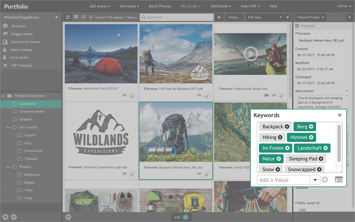Collapse the Product folder
Viewport: 355px width, 222px height.
pyautogui.click(x=8, y=167)
